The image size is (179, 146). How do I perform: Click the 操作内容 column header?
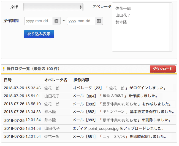click(81, 80)
